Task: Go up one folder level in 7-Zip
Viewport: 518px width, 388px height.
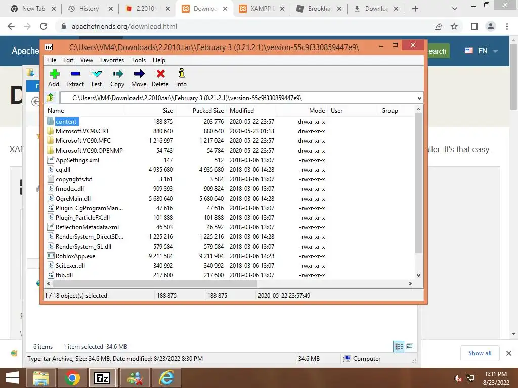Action: pos(50,98)
